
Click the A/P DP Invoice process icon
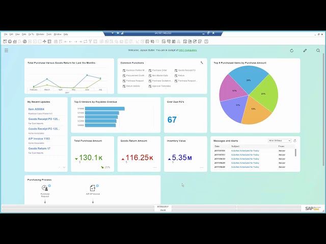(x=93, y=188)
